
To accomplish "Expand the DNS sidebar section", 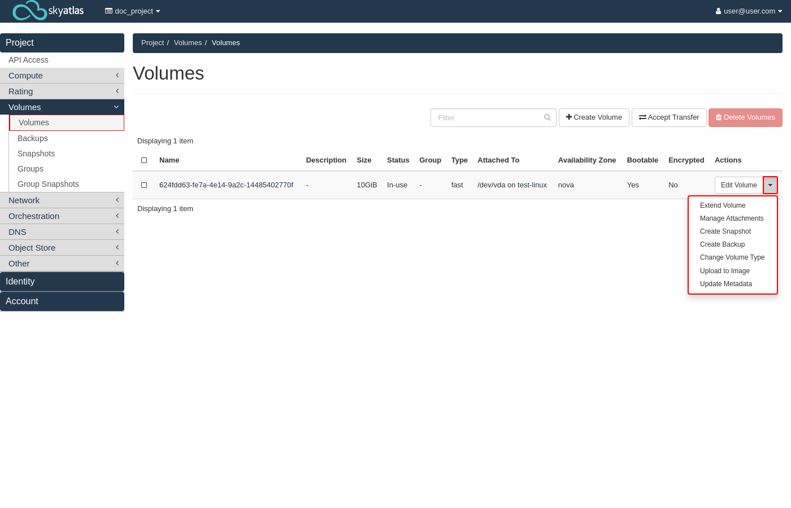I will 62,232.
